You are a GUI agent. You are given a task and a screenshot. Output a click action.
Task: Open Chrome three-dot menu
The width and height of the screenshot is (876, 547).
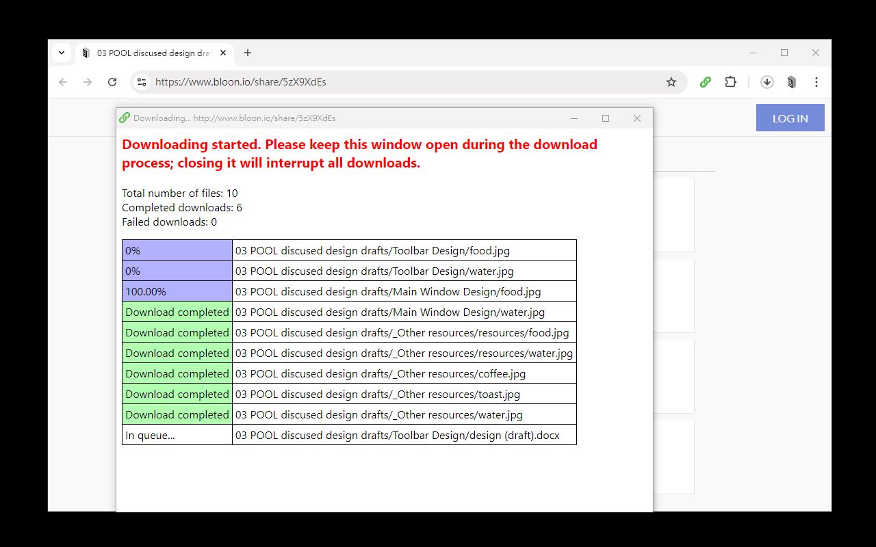point(816,82)
